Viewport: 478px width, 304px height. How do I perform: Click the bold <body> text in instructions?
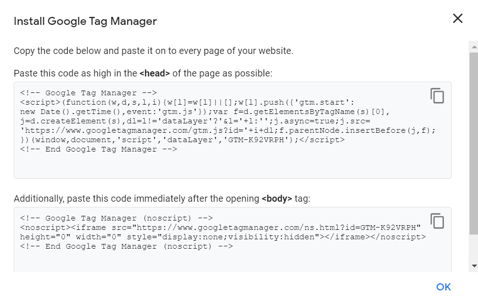277,199
